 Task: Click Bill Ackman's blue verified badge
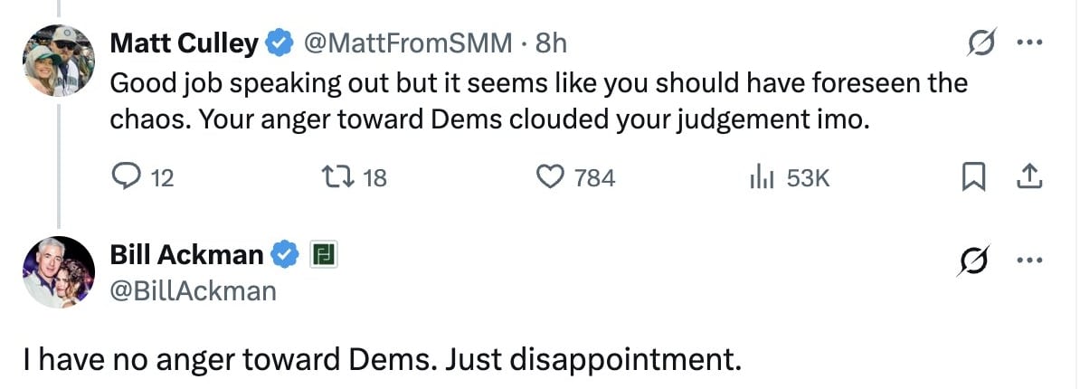pos(286,255)
